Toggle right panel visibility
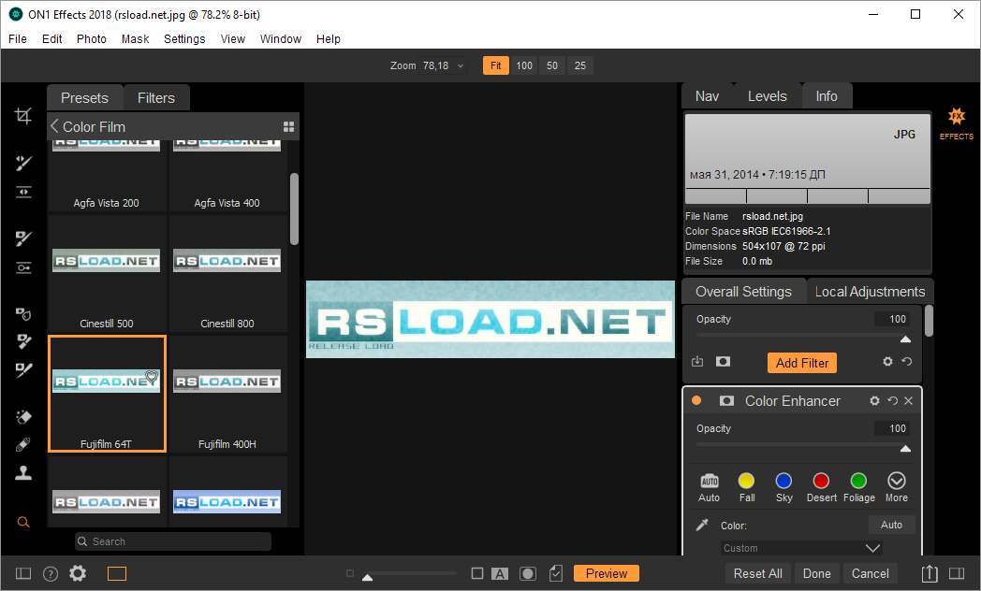Screen dimensions: 981x591 click(957, 573)
